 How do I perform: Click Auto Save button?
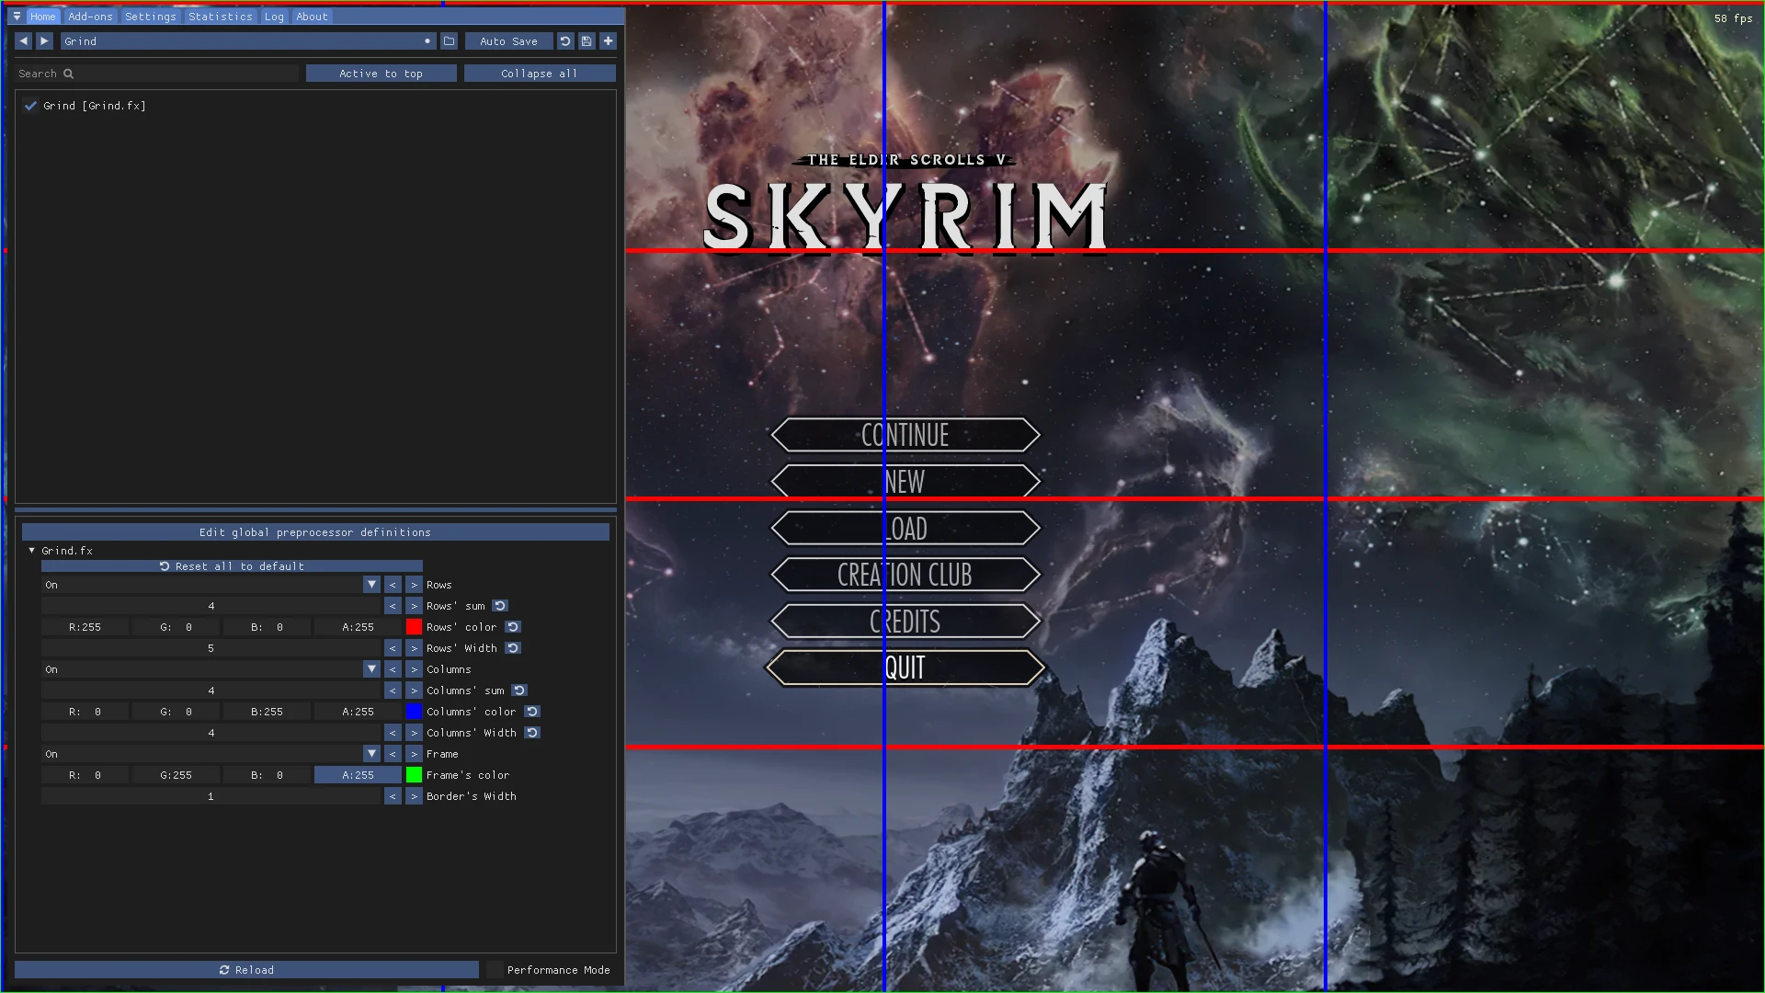[x=508, y=41]
